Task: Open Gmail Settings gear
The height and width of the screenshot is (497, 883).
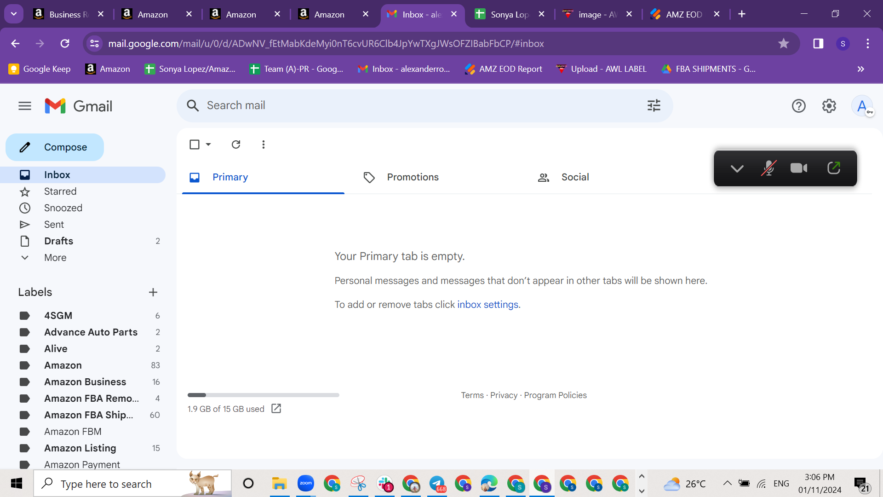Action: coord(829,106)
